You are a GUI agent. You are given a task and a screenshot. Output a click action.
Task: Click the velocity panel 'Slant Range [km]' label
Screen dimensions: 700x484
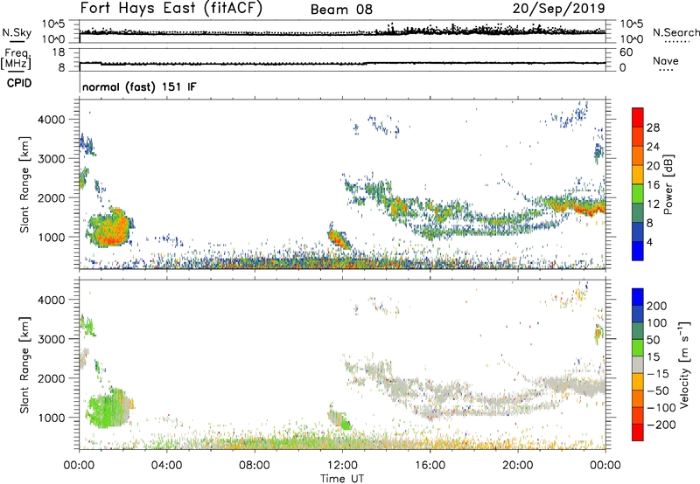24,365
